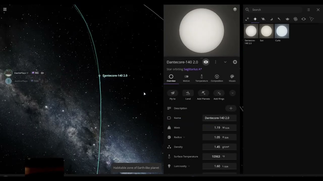
Task: Close the Add object search panel
Action: point(318,10)
